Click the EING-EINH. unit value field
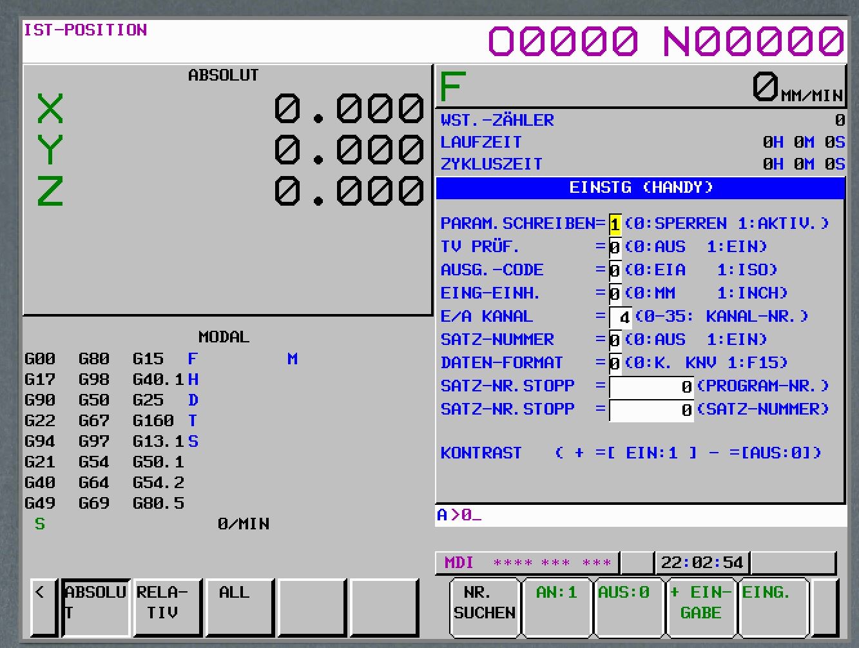Image resolution: width=859 pixels, height=648 pixels. click(615, 294)
